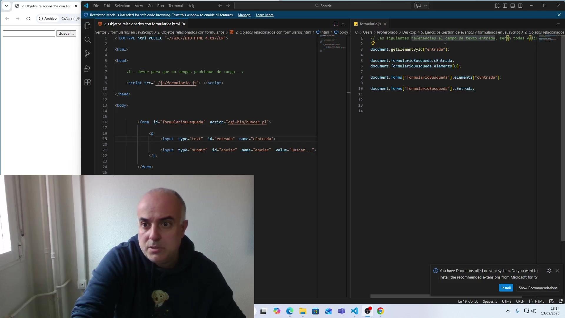Expand the Copilot chat dropdown arrow
Screen dimensions: 565x318
tap(426, 6)
